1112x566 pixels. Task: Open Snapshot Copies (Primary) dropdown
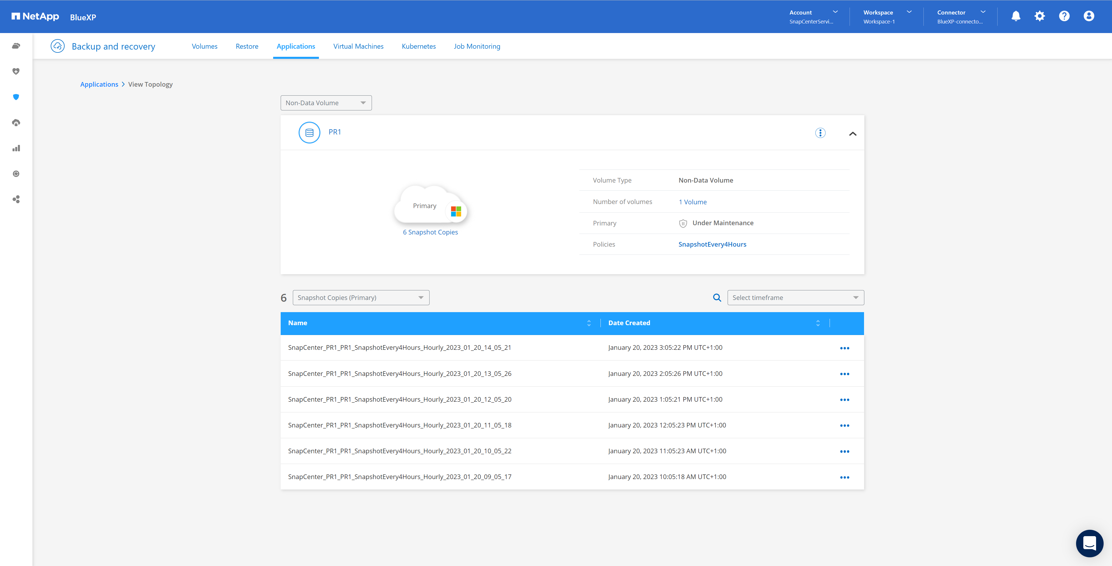[x=360, y=298]
